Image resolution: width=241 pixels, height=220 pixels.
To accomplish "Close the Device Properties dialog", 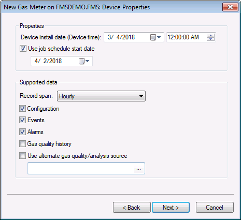I will 230,7.
